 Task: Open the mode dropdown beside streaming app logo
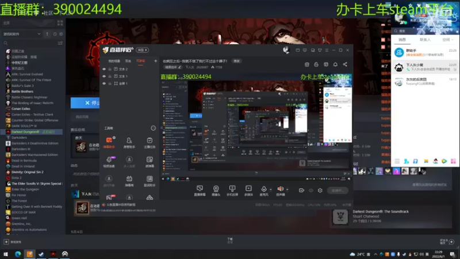142,50
